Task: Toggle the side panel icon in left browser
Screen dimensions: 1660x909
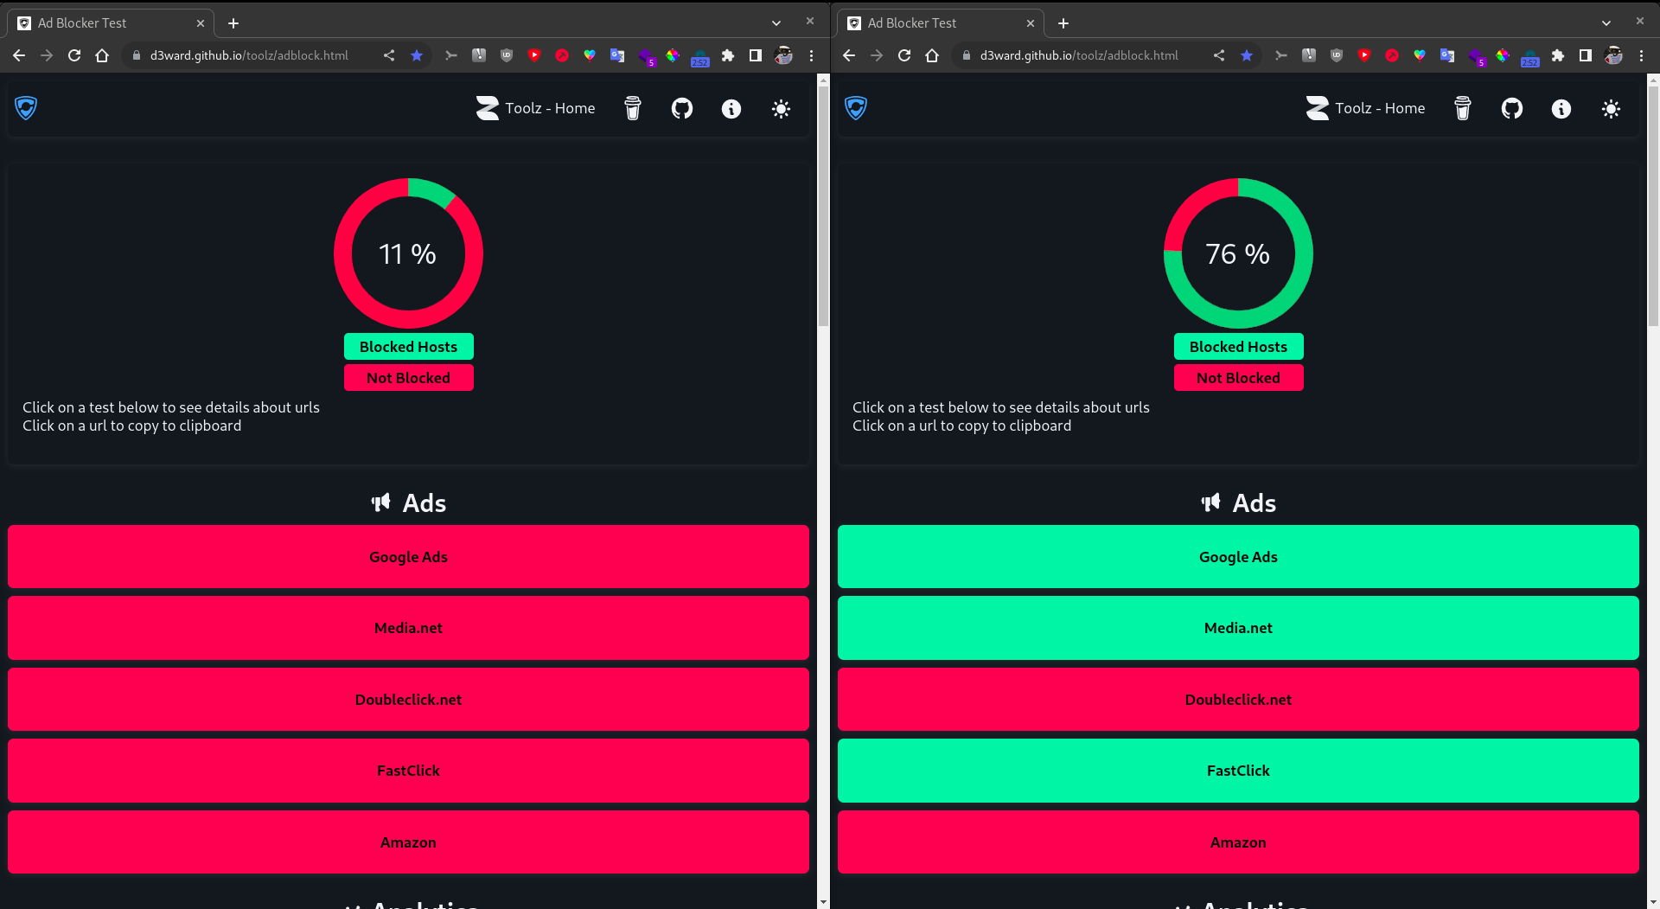Action: [755, 55]
